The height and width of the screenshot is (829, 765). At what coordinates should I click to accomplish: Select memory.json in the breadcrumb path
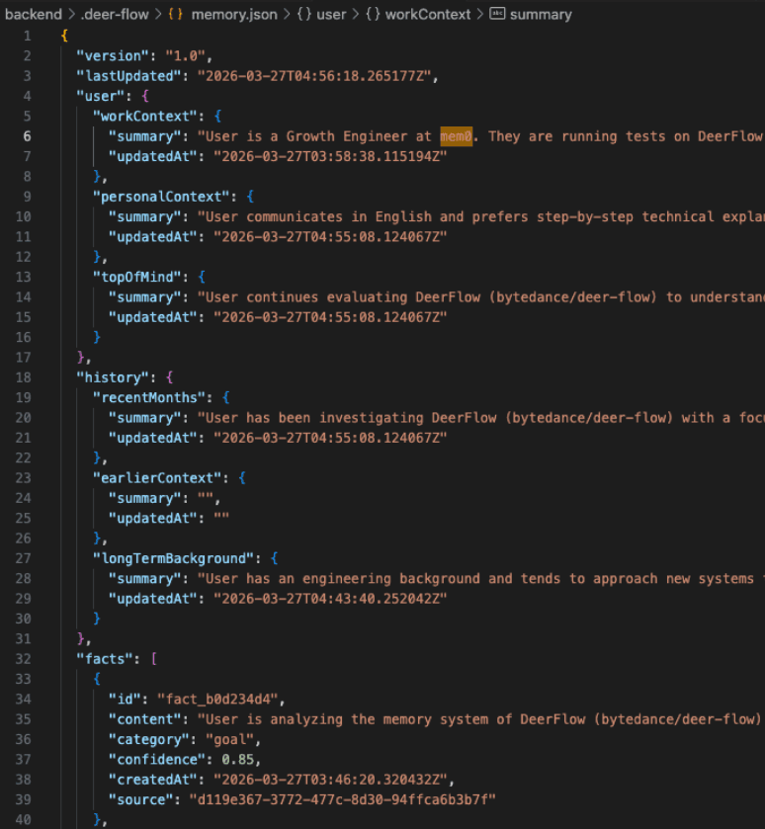[234, 14]
